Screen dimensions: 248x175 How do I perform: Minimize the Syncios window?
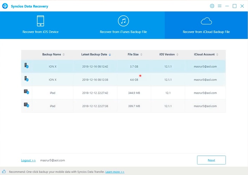[227, 6]
